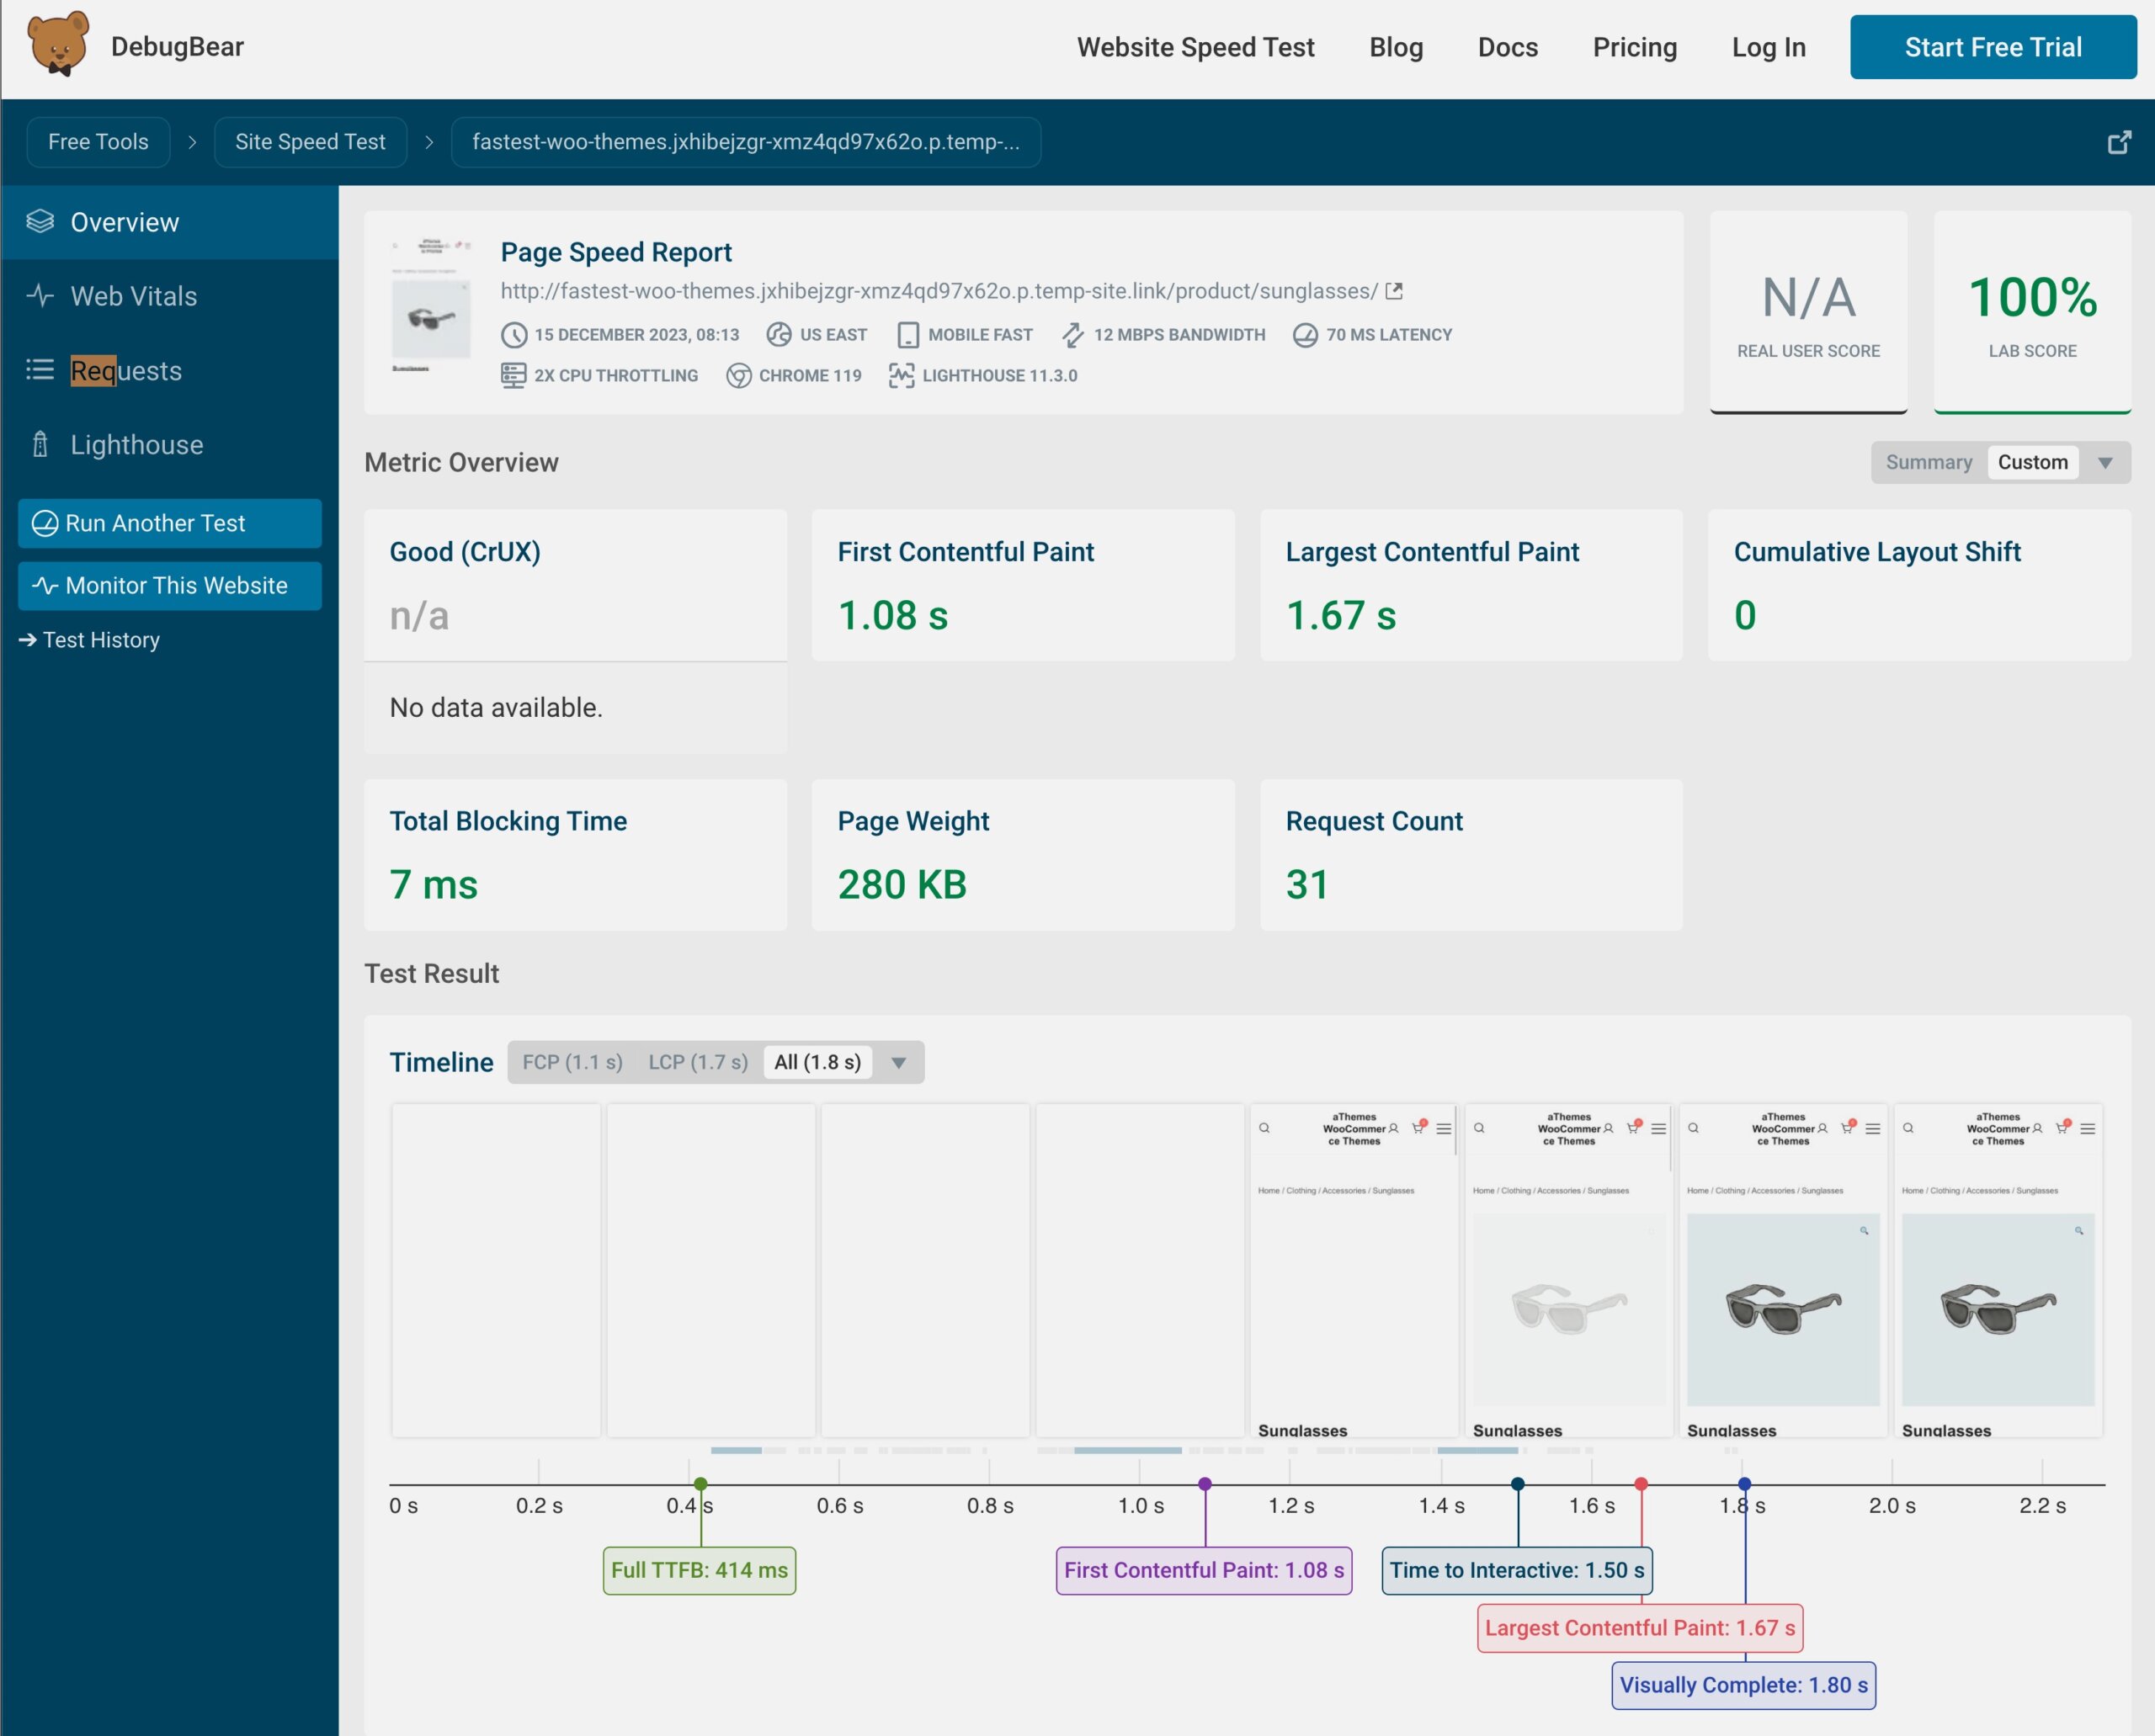Screen dimensions: 2155x1736
Task: Go to Free Tools breadcrumb
Action: pos(98,142)
